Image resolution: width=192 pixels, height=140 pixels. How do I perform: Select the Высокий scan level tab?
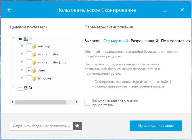pos(92,41)
